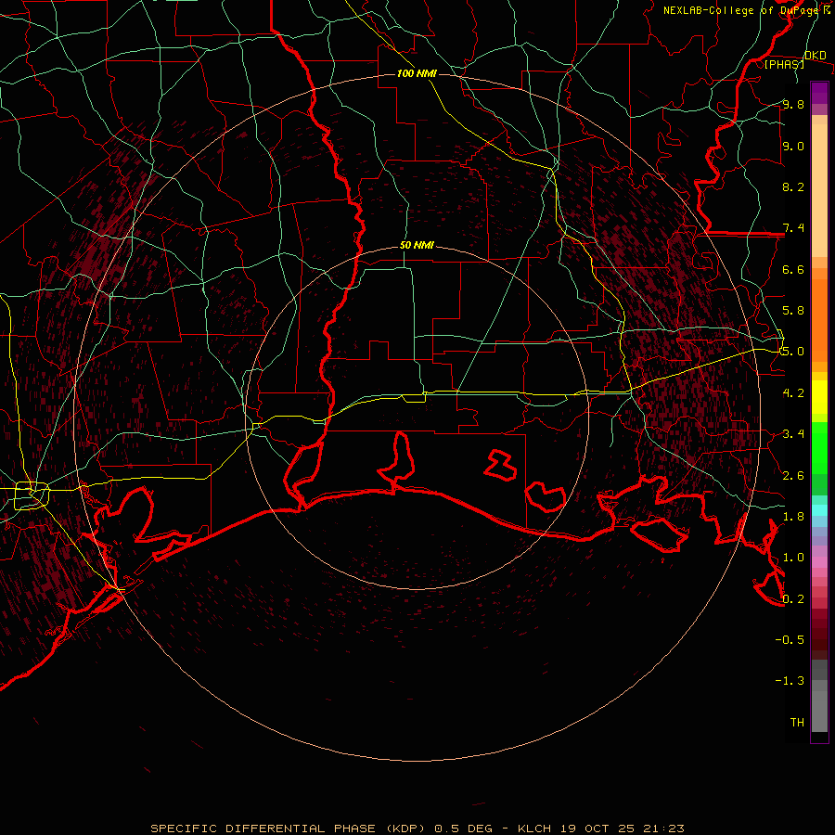Click the 8.2 scale value
Image resolution: width=835 pixels, height=835 pixels.
[793, 186]
